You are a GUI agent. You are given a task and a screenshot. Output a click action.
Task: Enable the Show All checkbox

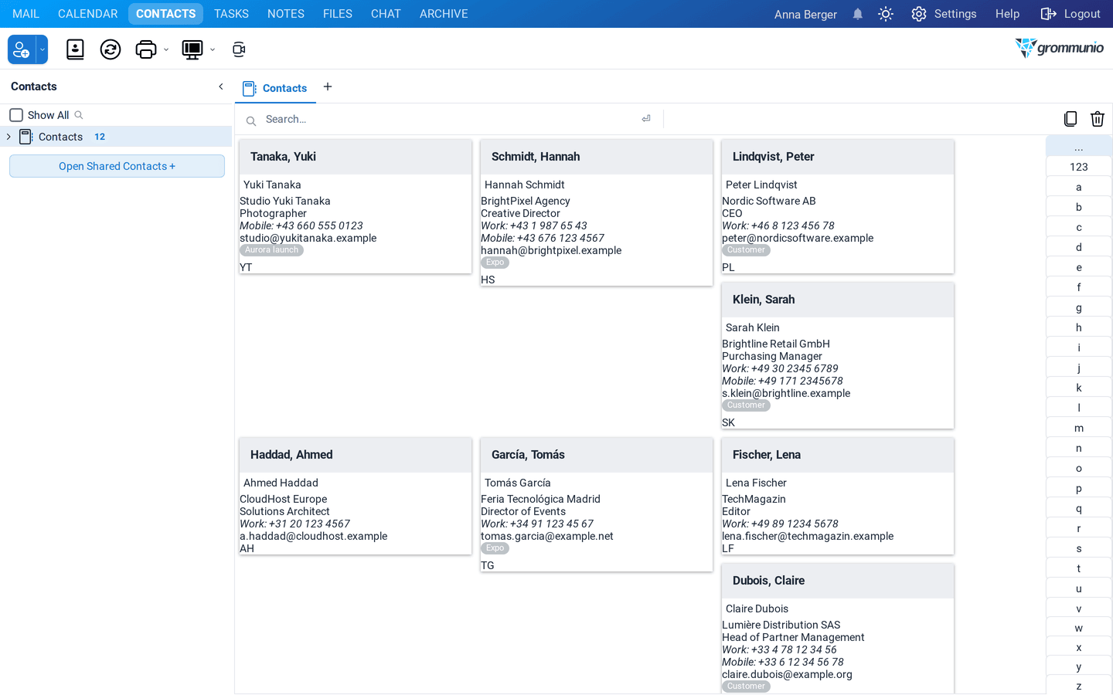point(16,115)
